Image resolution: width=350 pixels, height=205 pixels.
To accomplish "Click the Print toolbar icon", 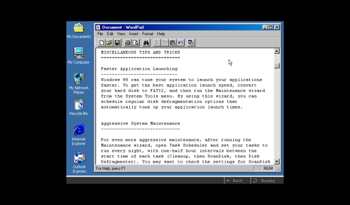I will coord(127,43).
